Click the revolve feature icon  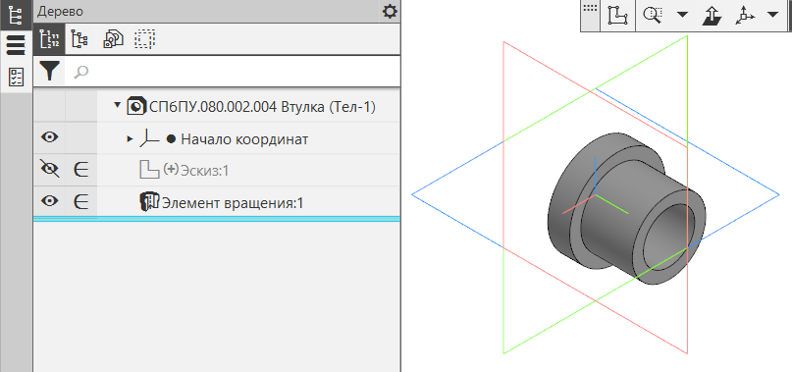click(x=149, y=201)
